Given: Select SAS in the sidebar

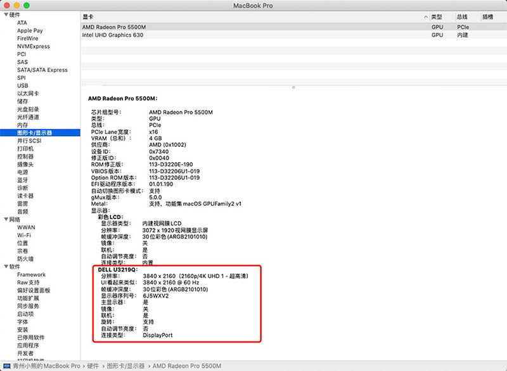Looking at the screenshot, I should click(x=22, y=62).
